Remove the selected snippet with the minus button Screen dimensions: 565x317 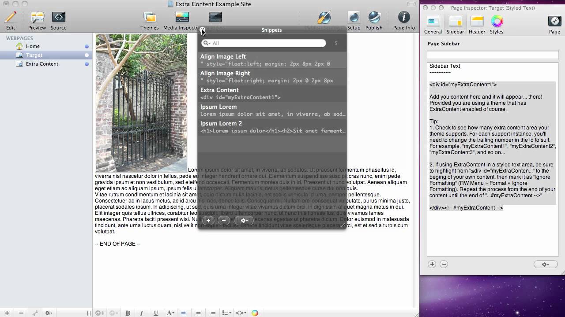tap(224, 221)
